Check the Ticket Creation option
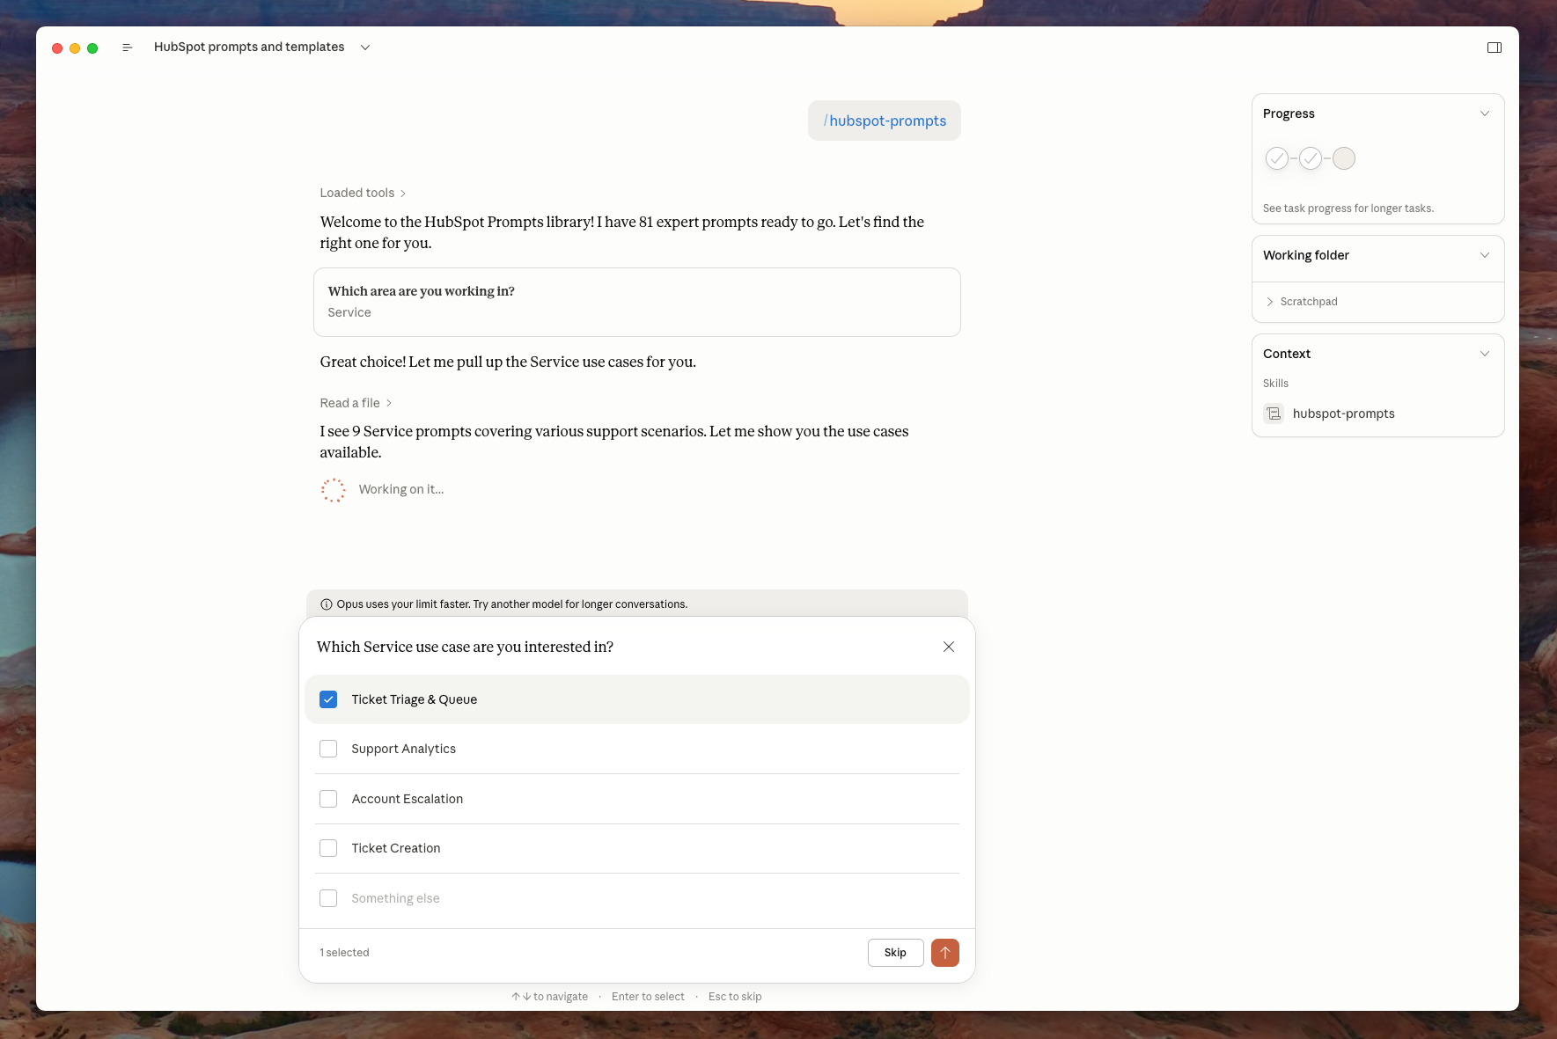 pos(328,848)
